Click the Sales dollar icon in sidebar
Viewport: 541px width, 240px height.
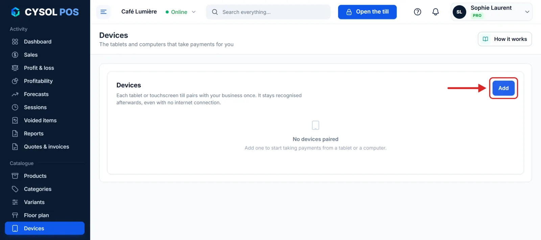[x=15, y=55]
